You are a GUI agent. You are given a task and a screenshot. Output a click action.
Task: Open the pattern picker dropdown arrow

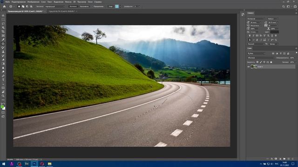(x=120, y=6)
